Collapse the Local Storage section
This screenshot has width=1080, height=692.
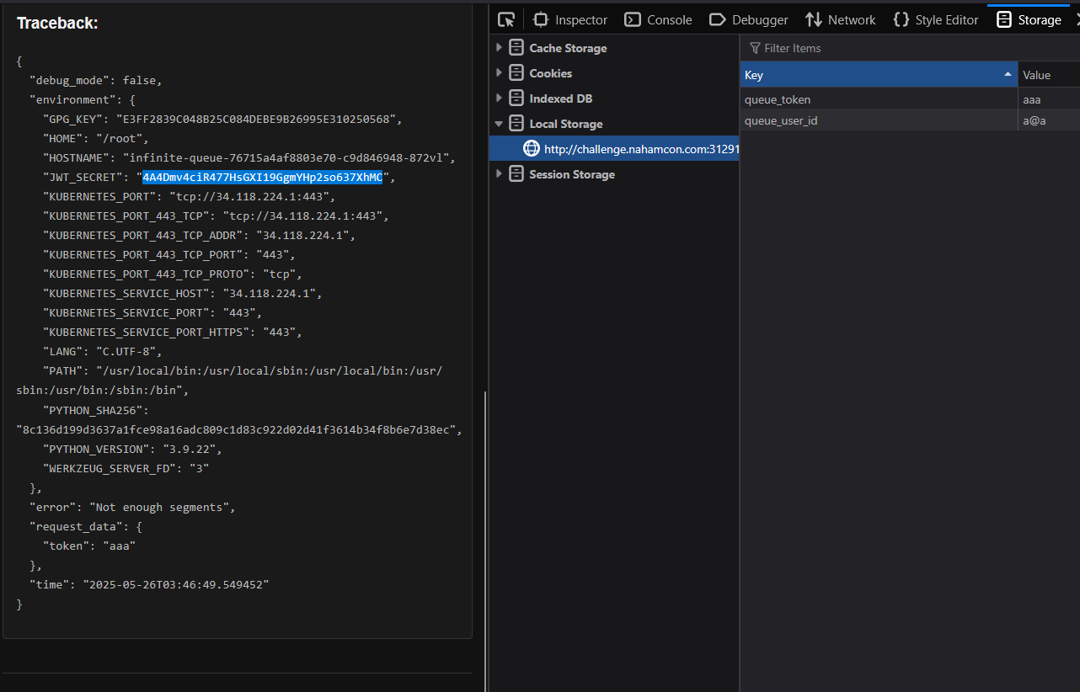(500, 124)
